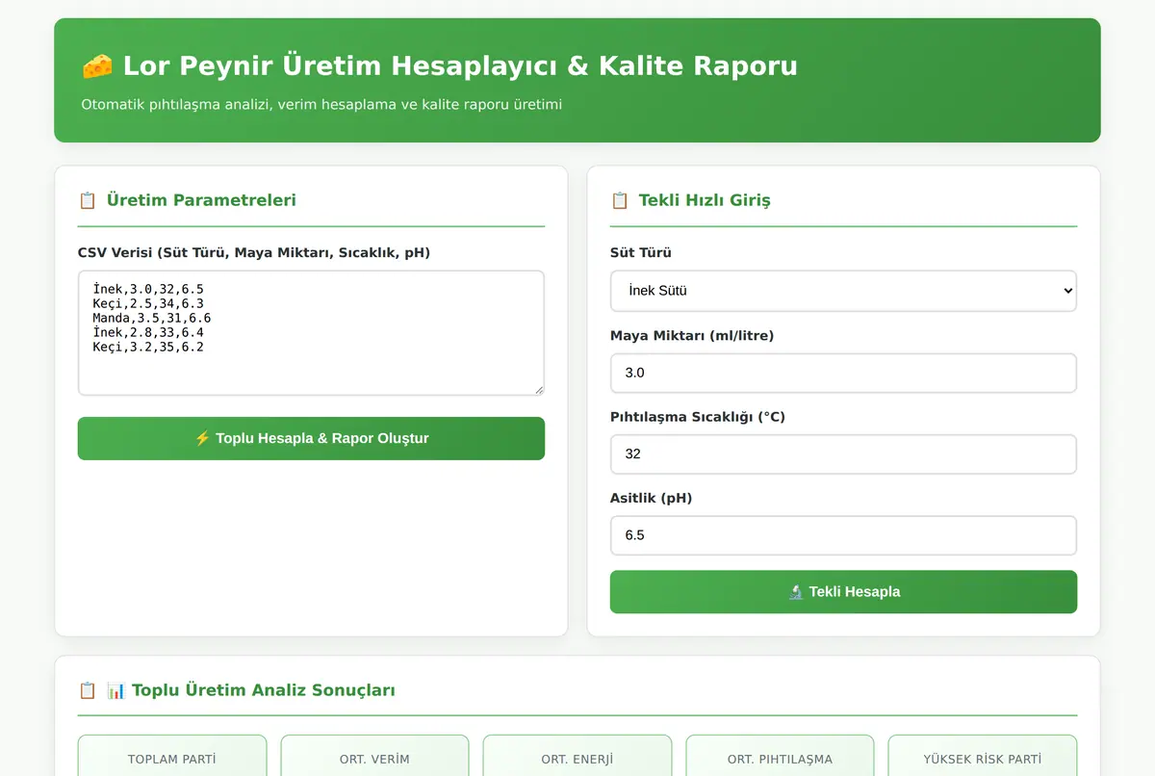This screenshot has height=776, width=1155.
Task: Click the ORT. ENERJİ stat card
Action: tap(577, 756)
